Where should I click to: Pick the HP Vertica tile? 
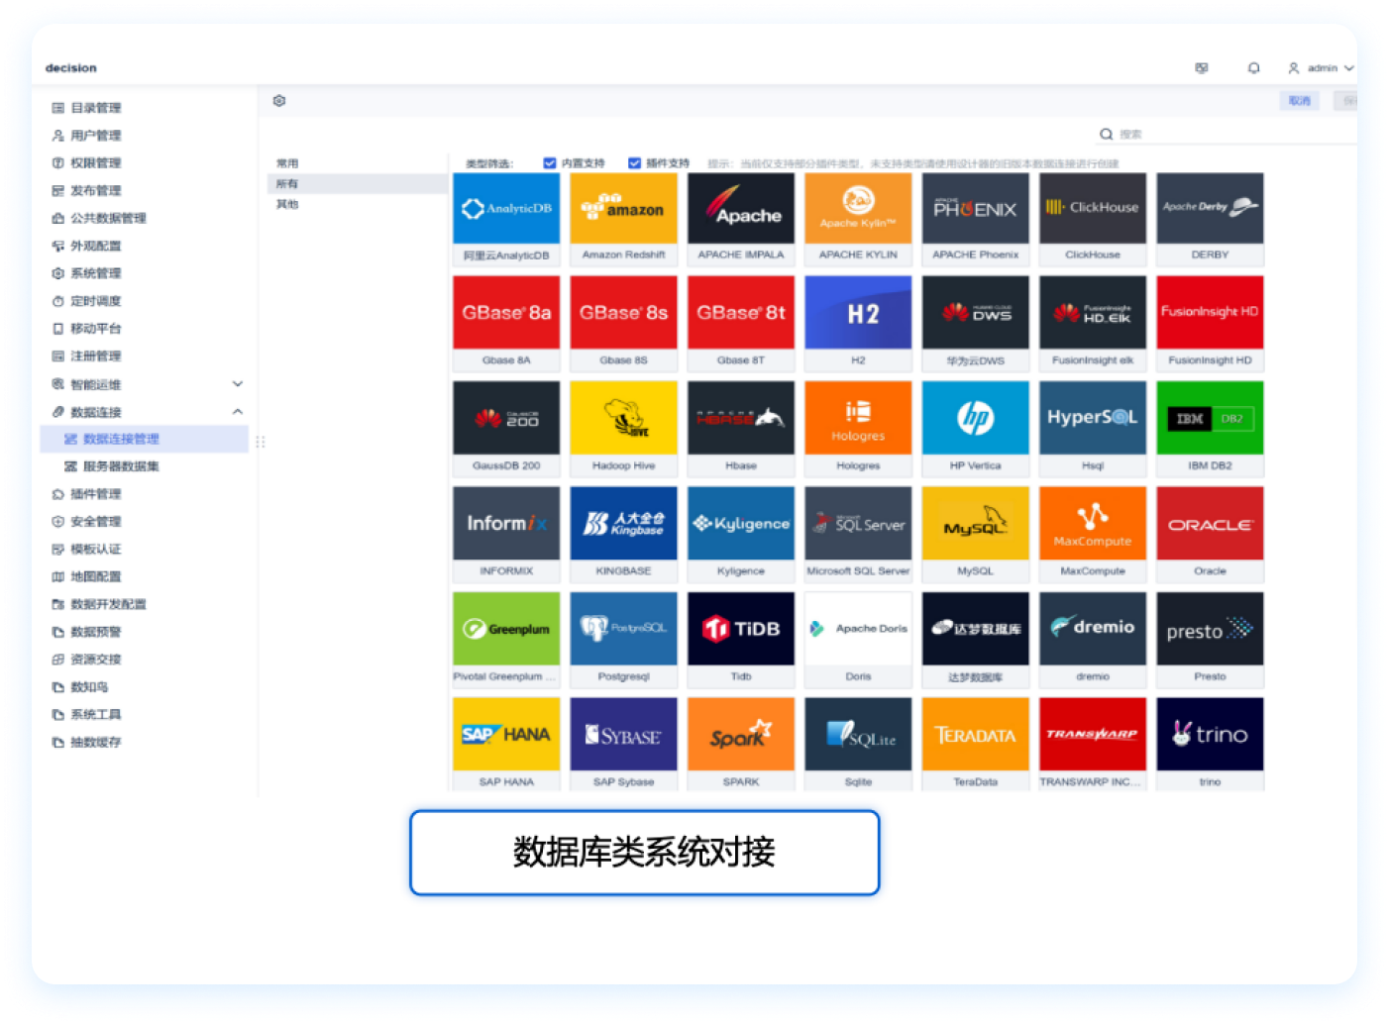pyautogui.click(x=975, y=429)
